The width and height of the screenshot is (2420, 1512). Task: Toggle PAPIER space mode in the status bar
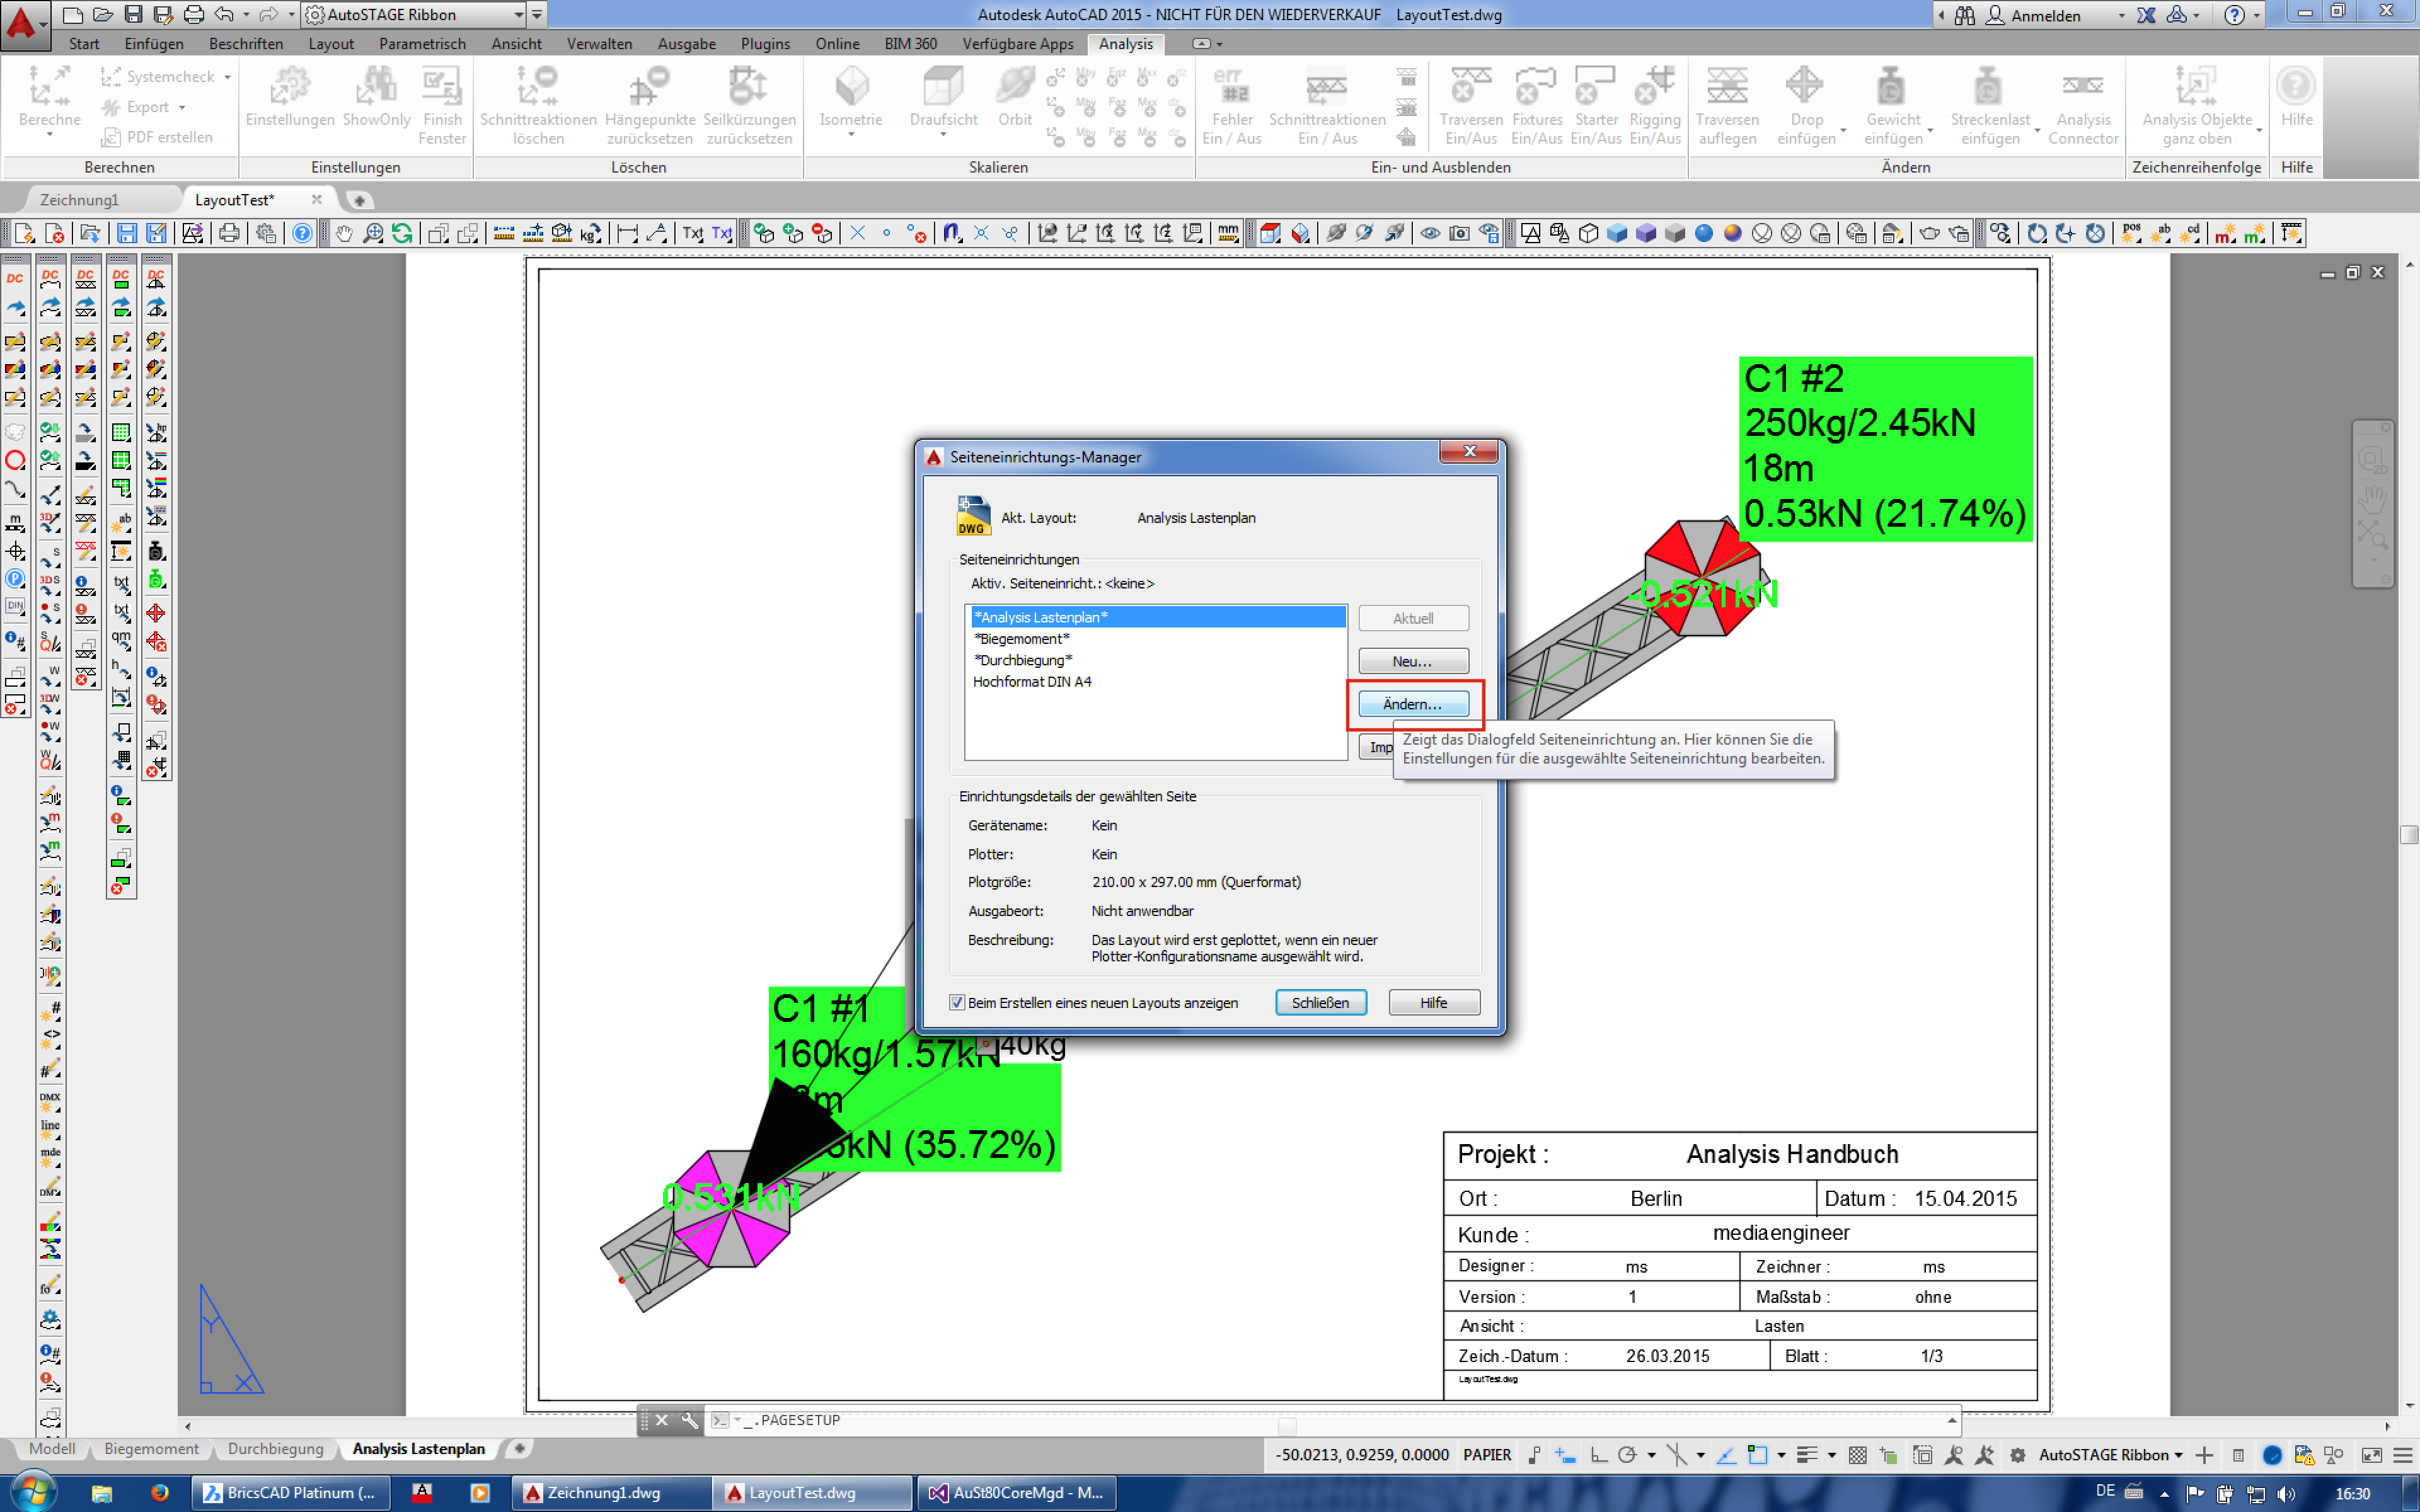[1486, 1455]
